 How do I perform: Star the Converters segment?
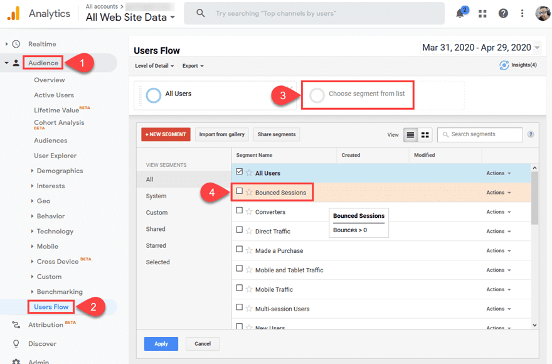click(248, 212)
